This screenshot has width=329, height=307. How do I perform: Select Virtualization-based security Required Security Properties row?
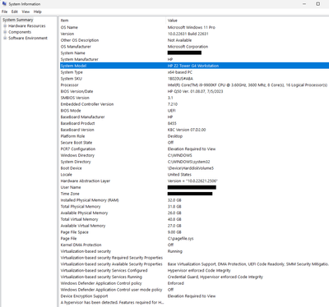coord(194,258)
